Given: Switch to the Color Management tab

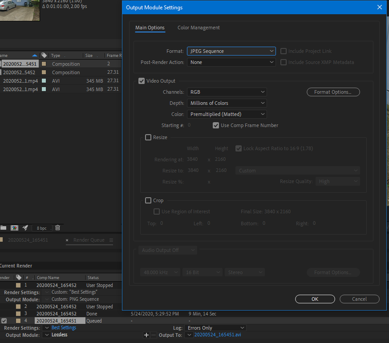Looking at the screenshot, I should [x=199, y=28].
